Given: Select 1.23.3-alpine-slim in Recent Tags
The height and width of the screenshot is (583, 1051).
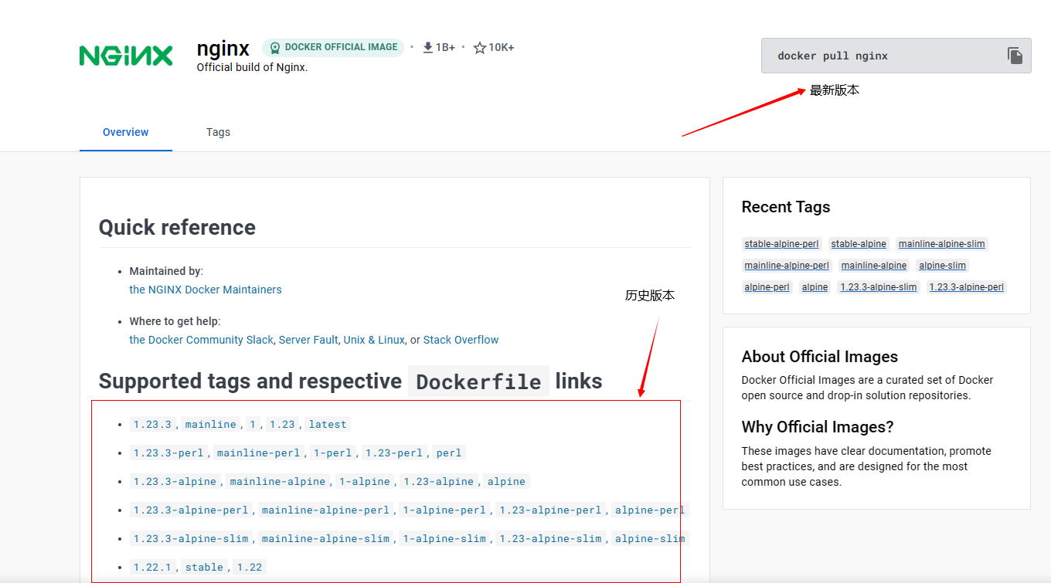Looking at the screenshot, I should pyautogui.click(x=878, y=287).
